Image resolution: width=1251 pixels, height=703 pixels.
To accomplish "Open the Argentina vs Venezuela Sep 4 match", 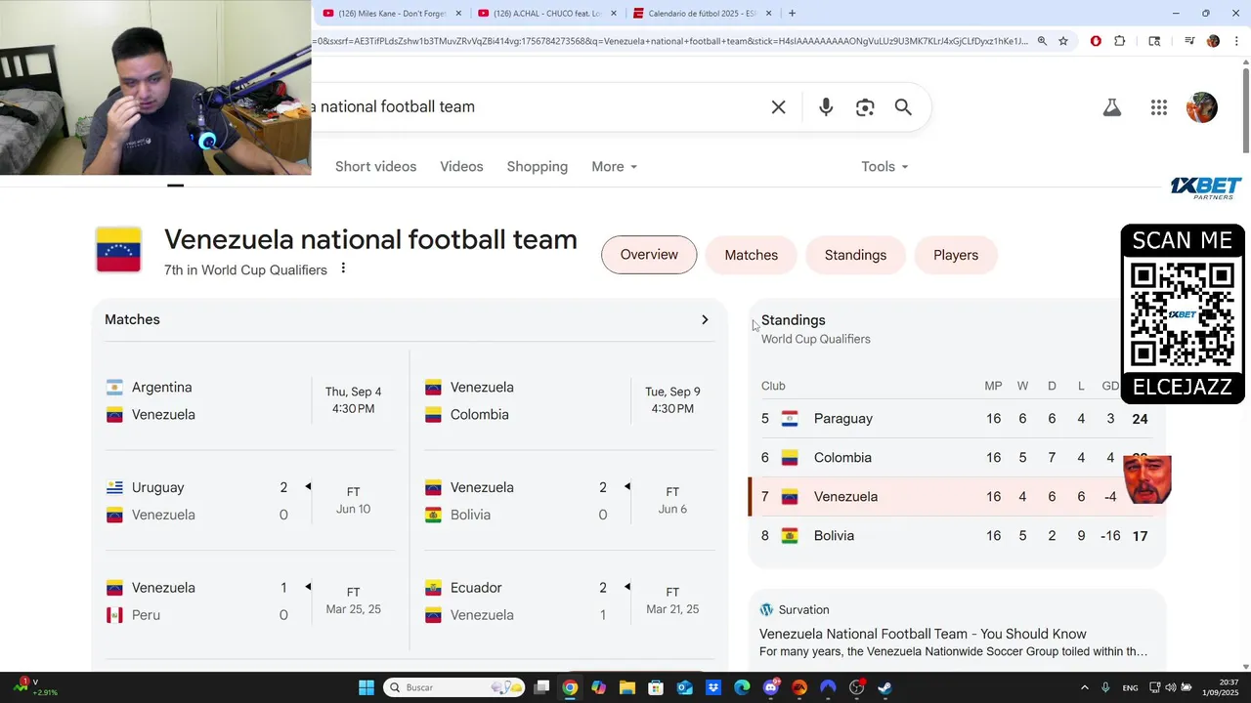I will [250, 400].
